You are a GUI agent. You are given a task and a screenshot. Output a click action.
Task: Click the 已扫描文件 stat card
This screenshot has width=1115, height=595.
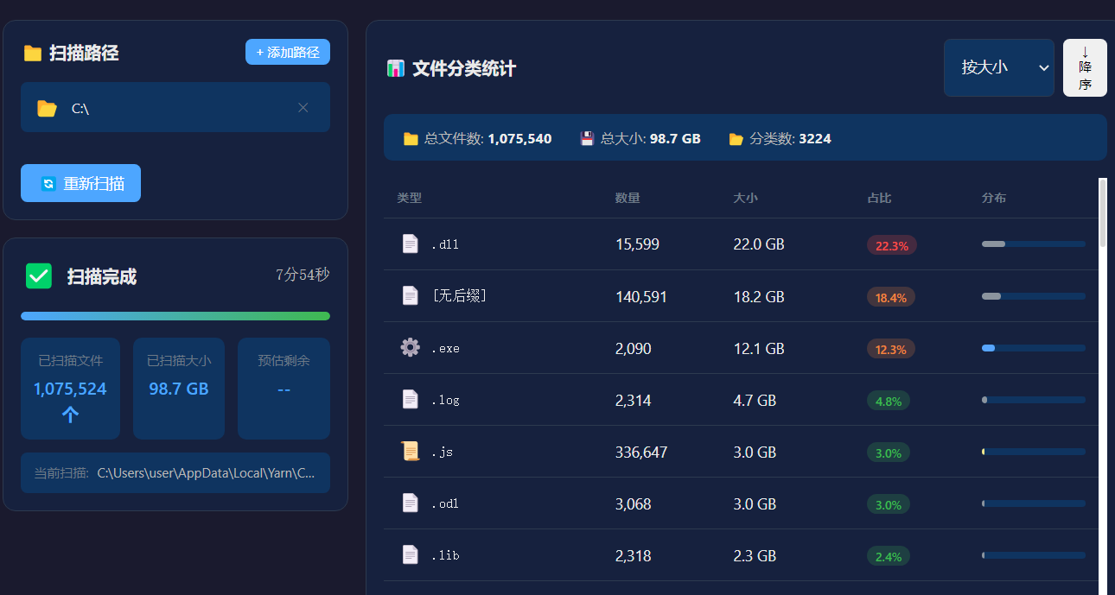[70, 389]
